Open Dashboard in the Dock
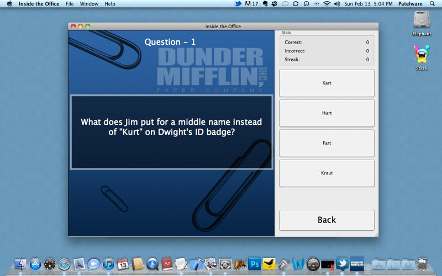442x276 pixels. 50,264
